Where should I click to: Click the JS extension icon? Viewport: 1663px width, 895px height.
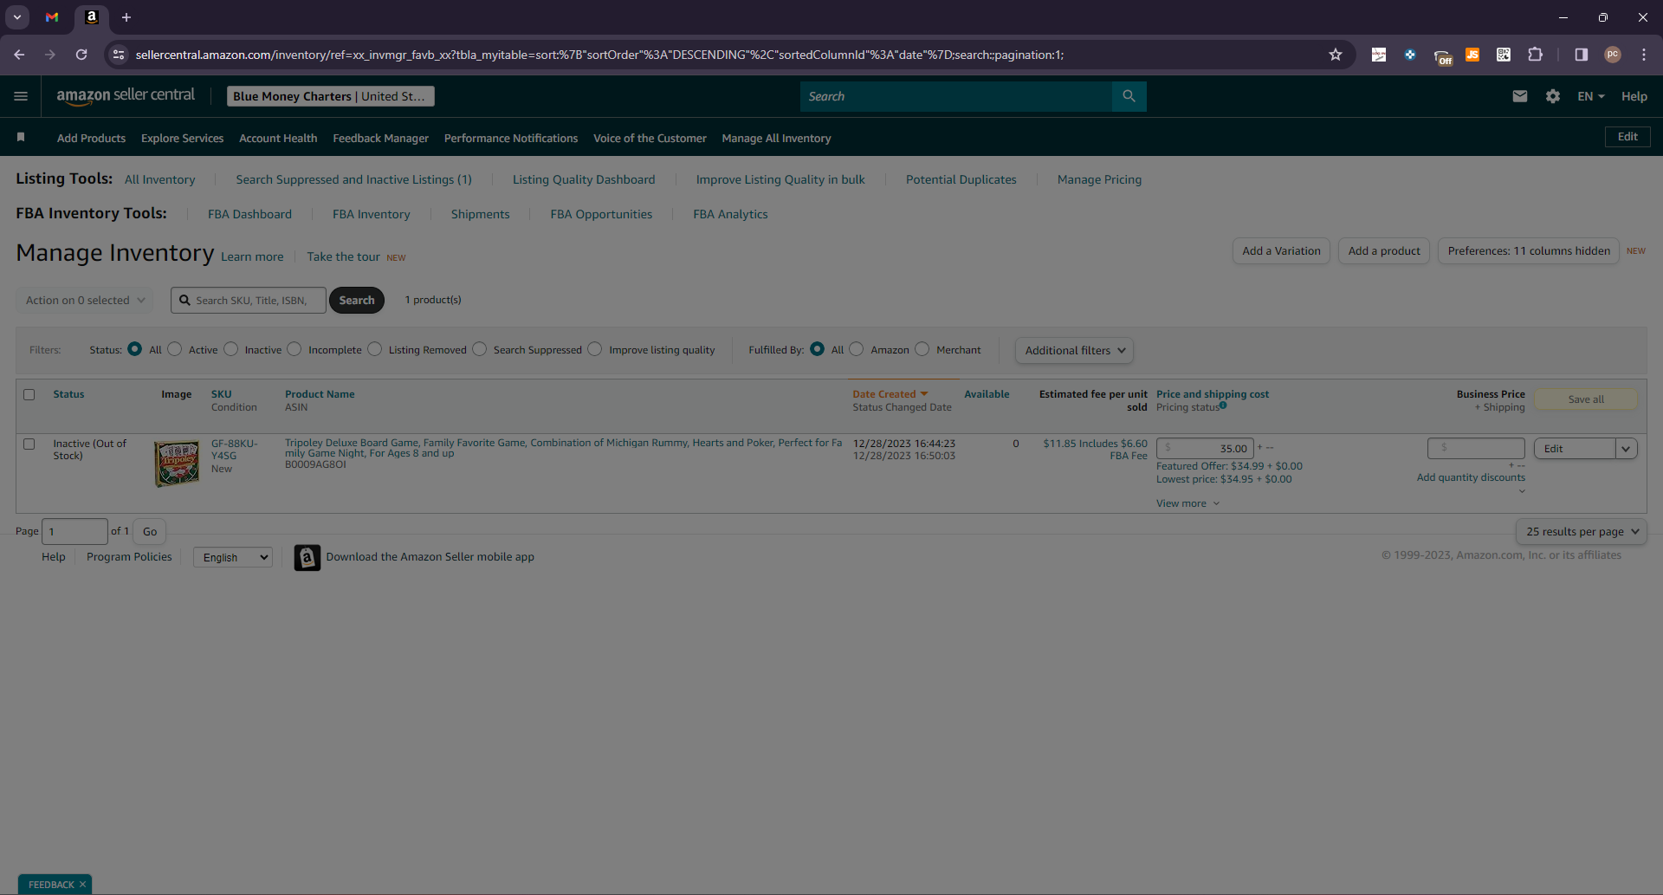[x=1472, y=55]
